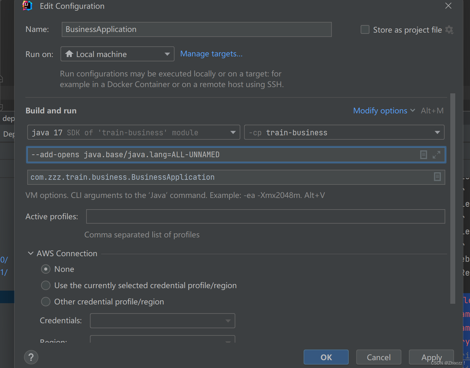Click the IntelliJ IDEA logo in the dialog title
Screen dimensions: 470x368
pos(27,5)
